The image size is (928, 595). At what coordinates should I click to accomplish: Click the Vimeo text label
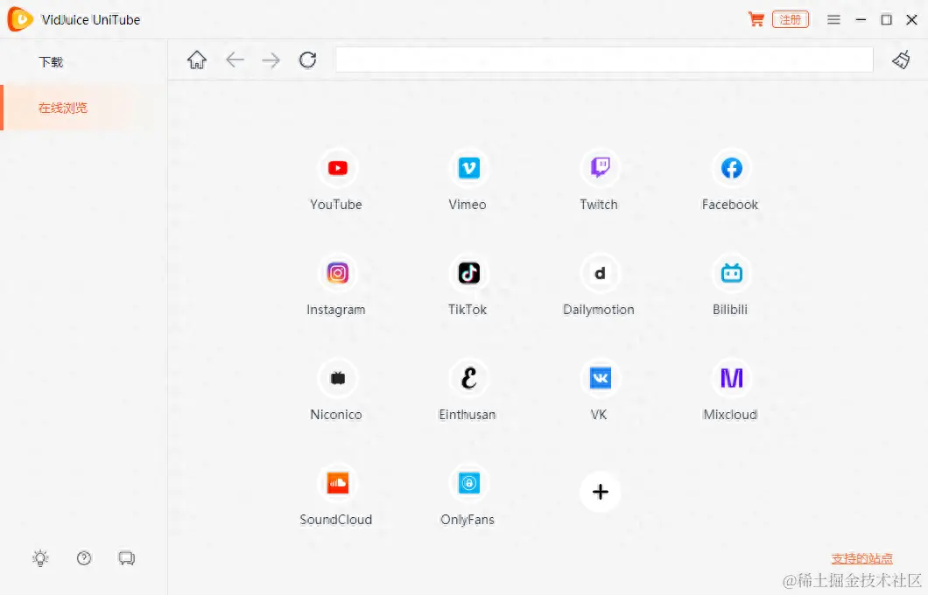coord(468,205)
